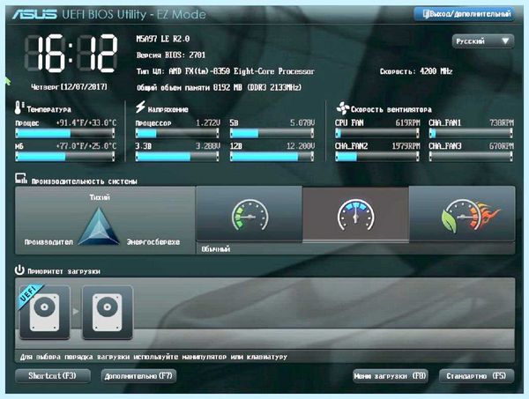This screenshot has width=529, height=399.
Task: Click the processor temperature bar
Action: tap(64, 134)
